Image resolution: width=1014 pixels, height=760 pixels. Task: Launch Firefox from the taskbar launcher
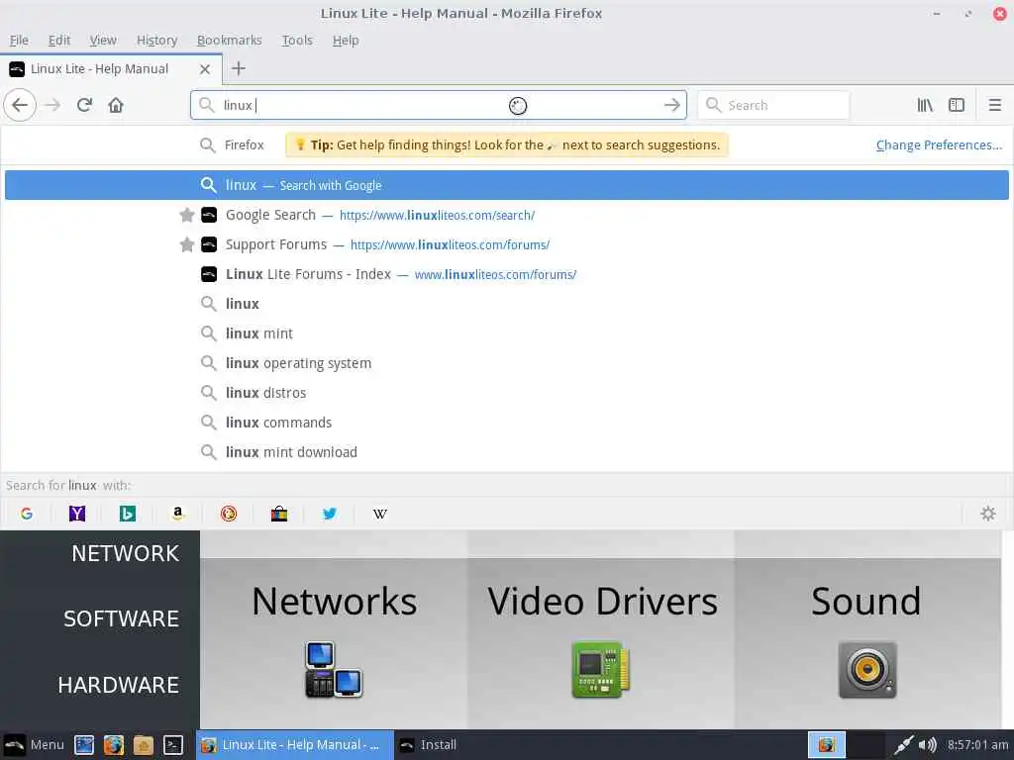point(114,745)
